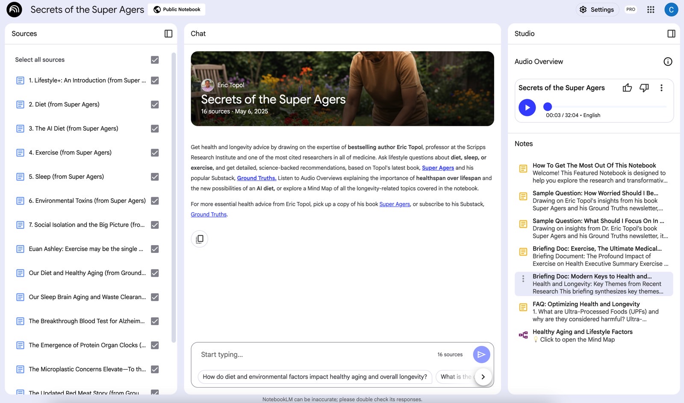The width and height of the screenshot is (684, 403).
Task: Click source icon for Euan Ashley
Action: coord(20,249)
